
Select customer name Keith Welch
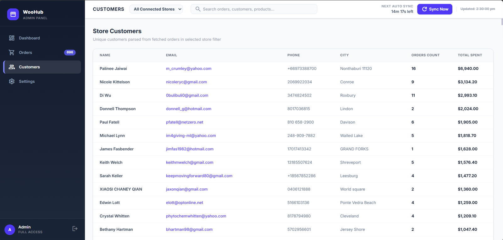pyautogui.click(x=111, y=162)
